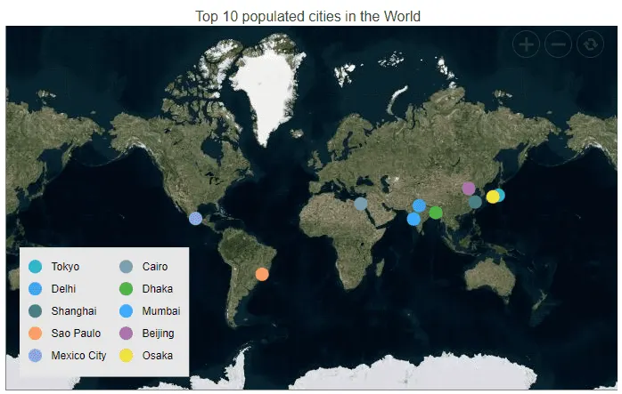The image size is (622, 394).
Task: Toggle Osaka legend circle icon
Action: [127, 355]
